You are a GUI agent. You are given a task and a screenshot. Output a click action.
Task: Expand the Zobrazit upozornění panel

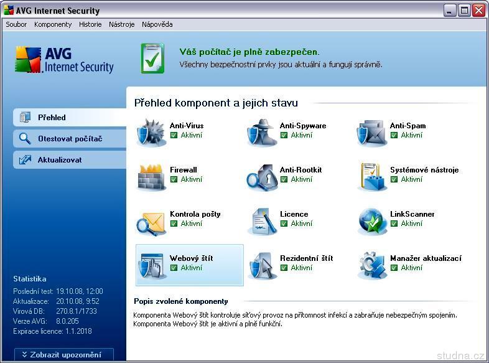coord(64,354)
